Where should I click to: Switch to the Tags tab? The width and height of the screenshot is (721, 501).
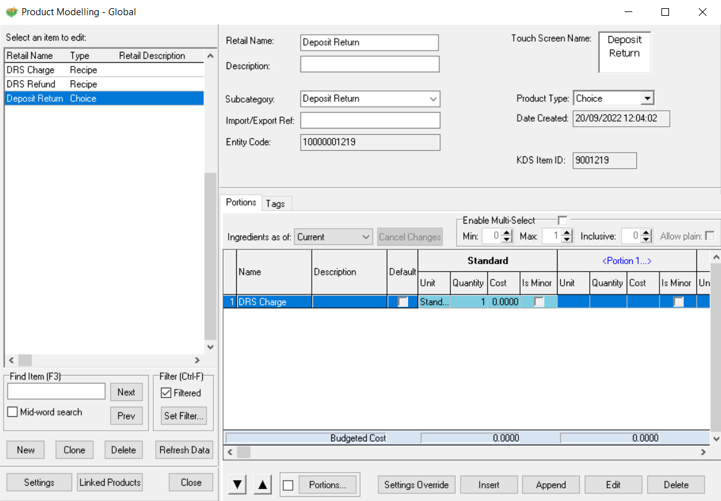(275, 203)
